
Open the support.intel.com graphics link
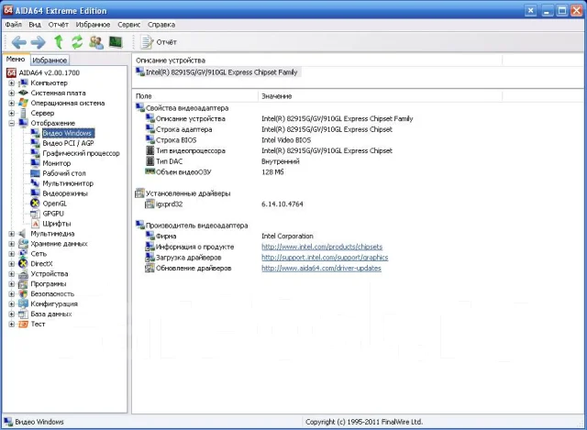[325, 258]
